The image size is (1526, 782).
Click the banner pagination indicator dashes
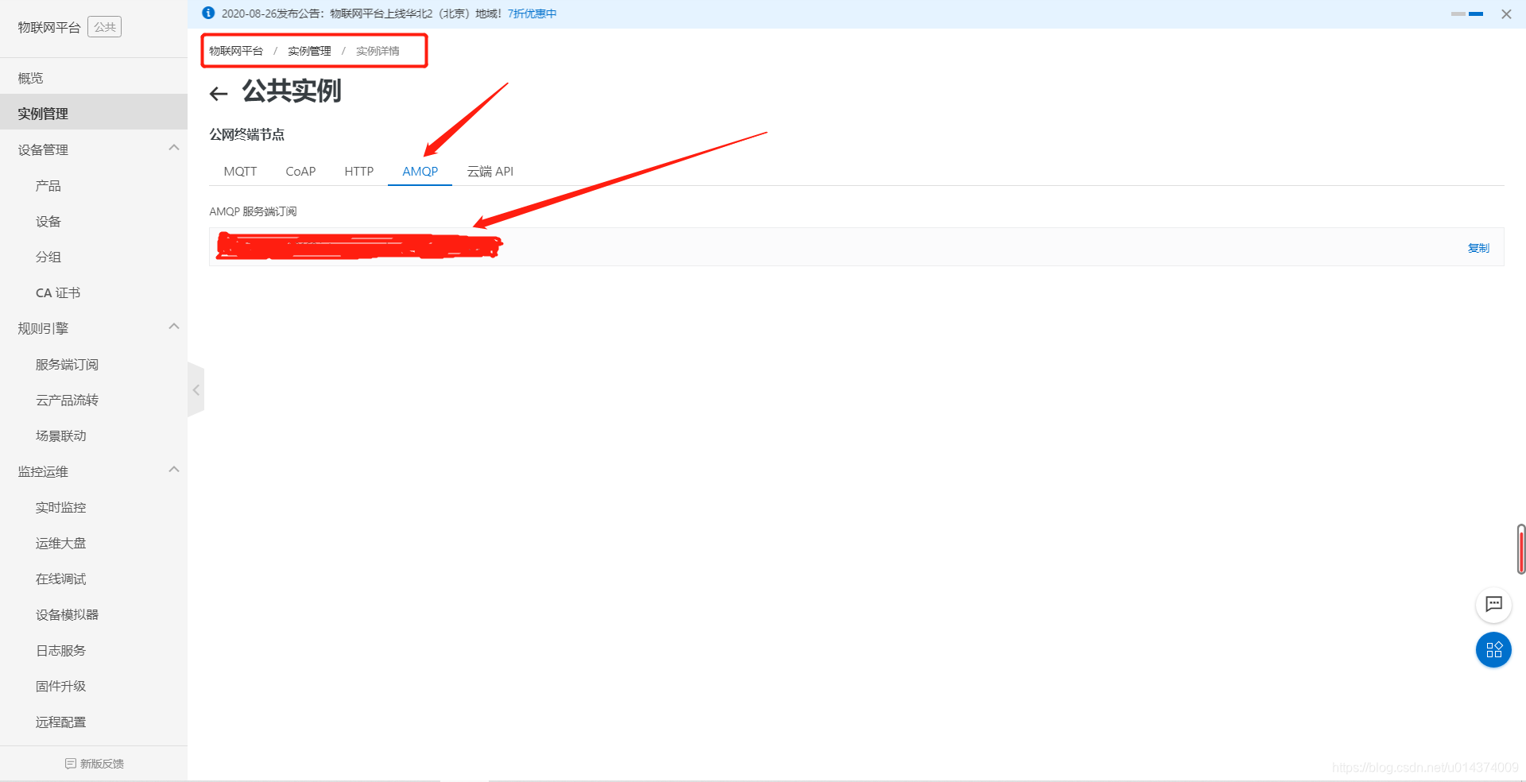click(1466, 14)
